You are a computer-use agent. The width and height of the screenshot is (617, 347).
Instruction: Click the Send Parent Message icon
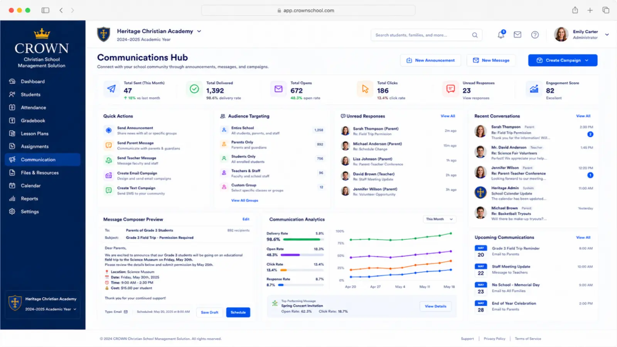pos(109,145)
